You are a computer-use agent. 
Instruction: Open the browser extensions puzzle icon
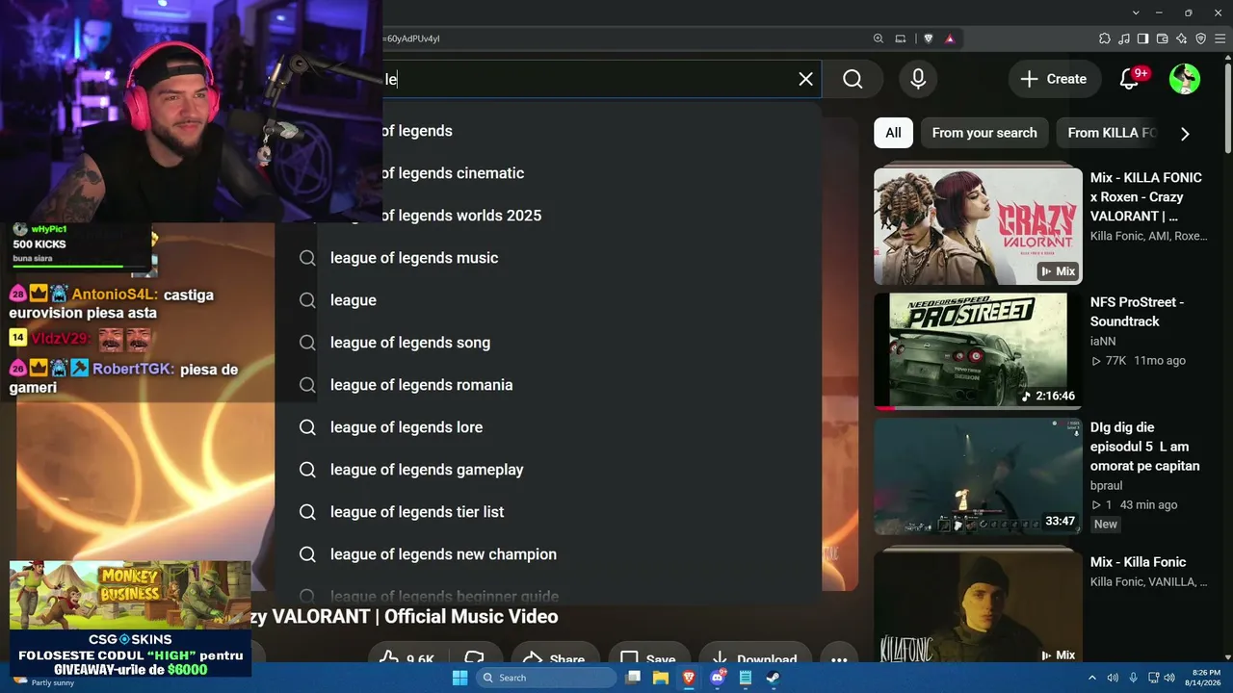(x=1105, y=38)
